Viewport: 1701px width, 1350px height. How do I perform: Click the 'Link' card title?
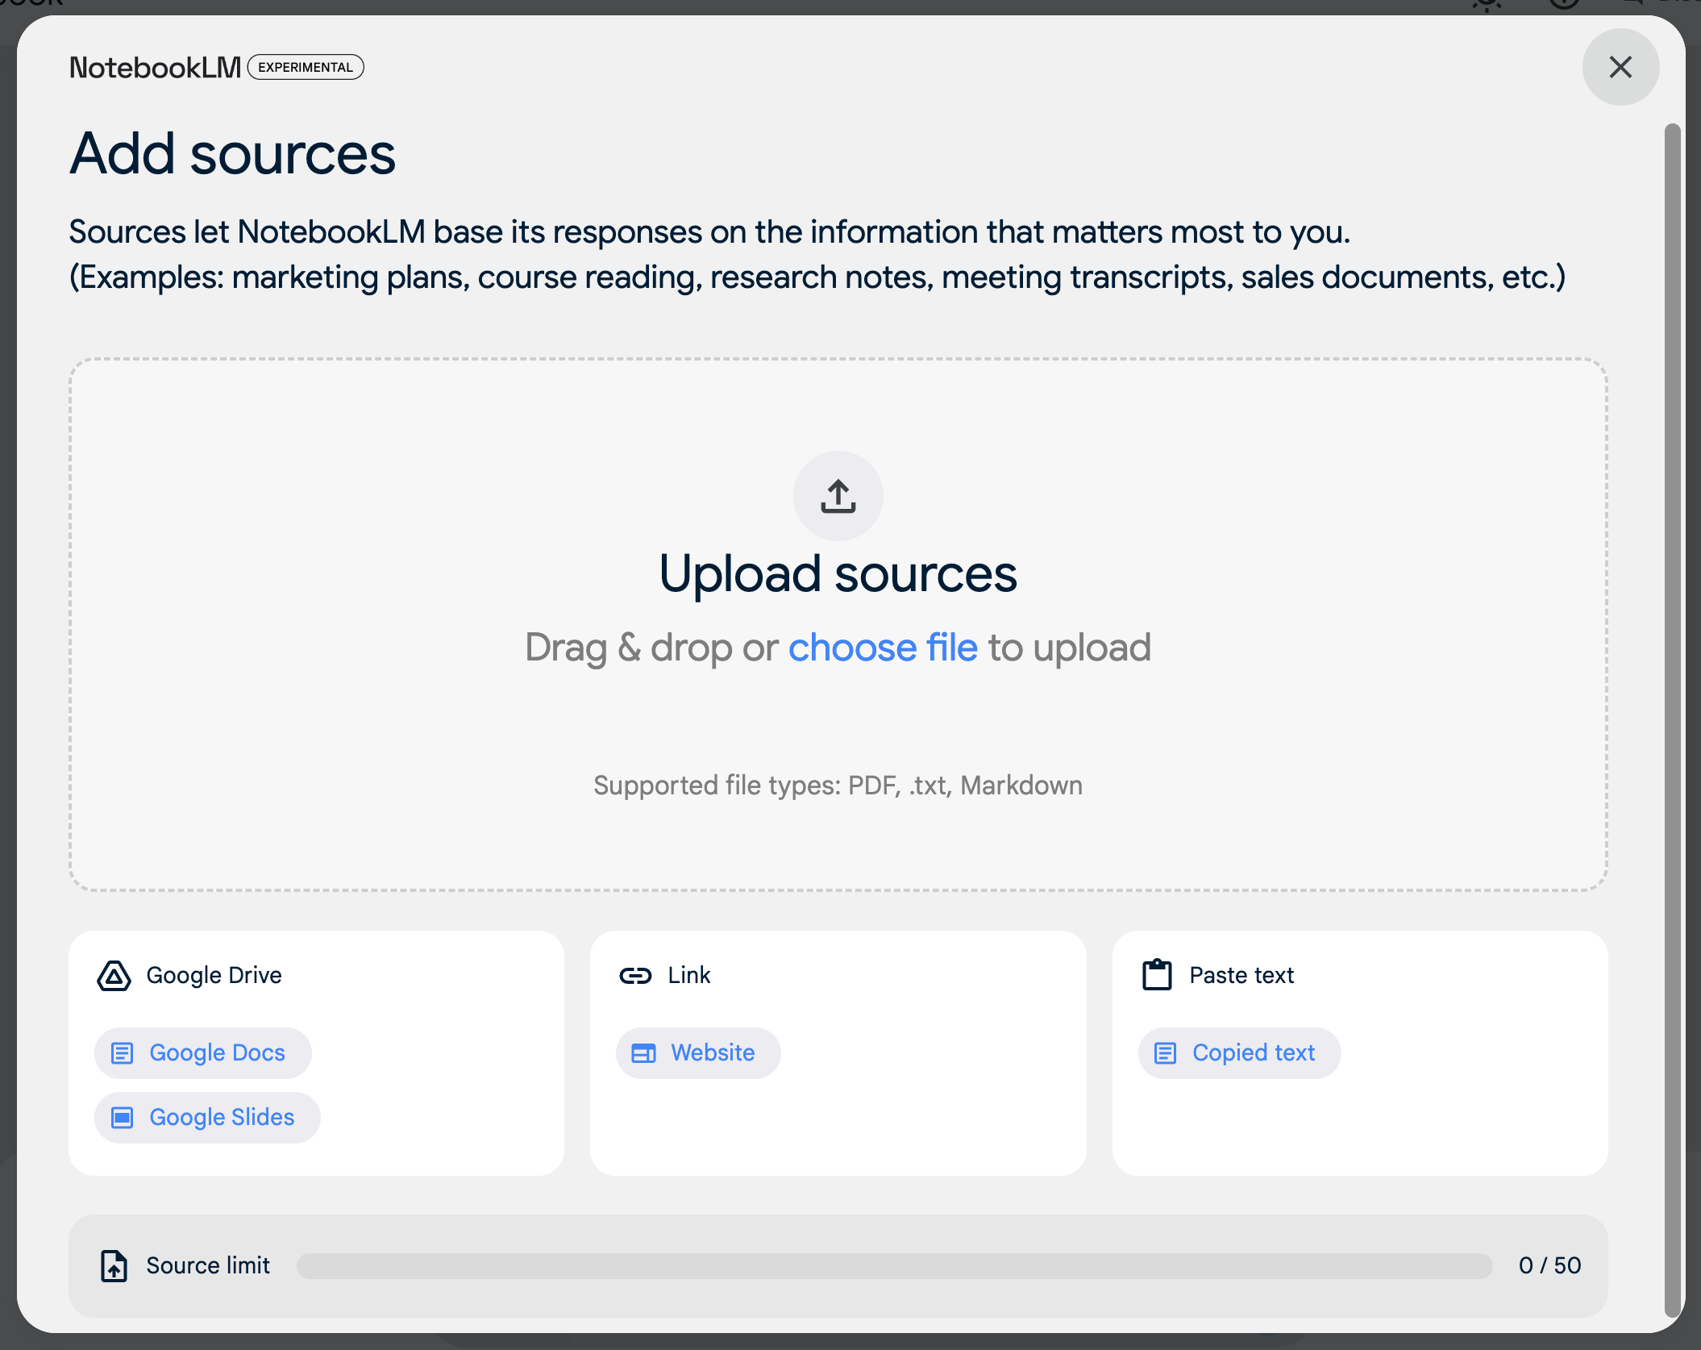coord(689,976)
